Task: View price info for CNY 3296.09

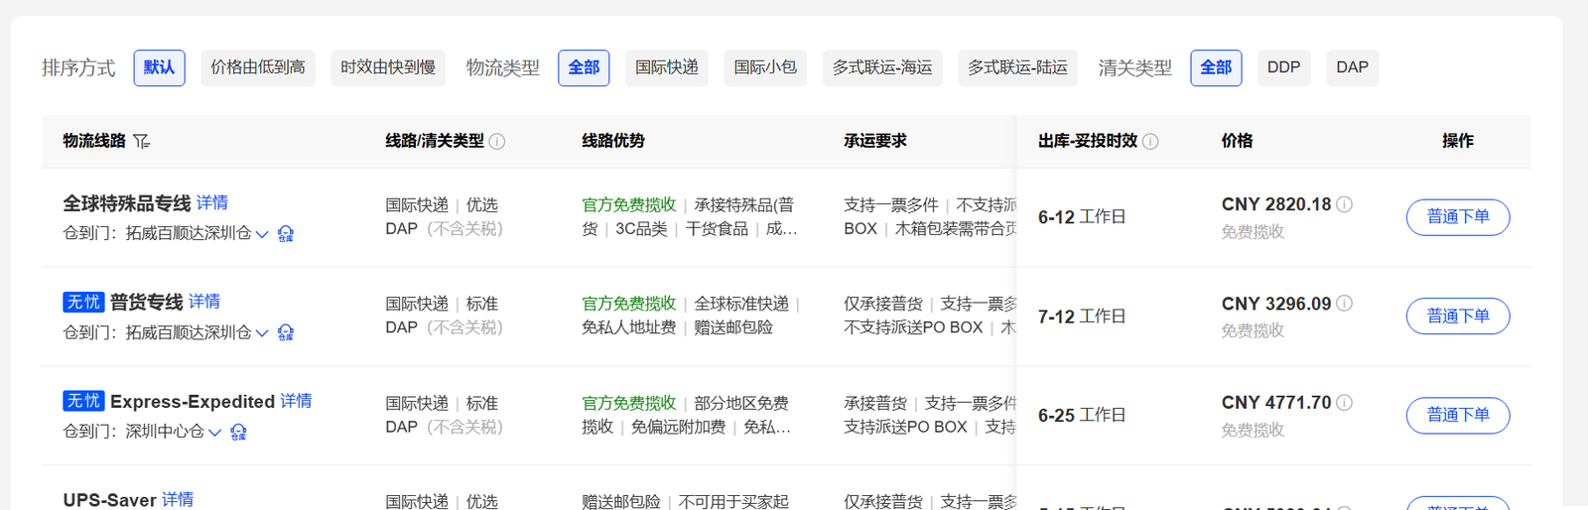Action: tap(1344, 304)
